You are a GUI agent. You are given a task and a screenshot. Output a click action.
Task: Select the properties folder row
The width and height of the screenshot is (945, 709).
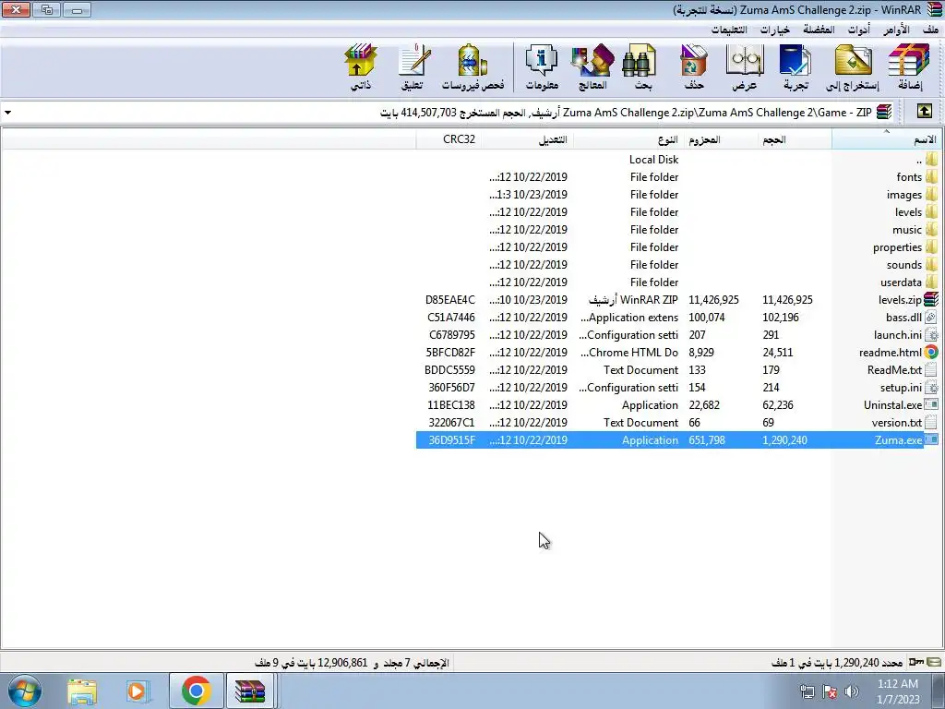tap(676, 246)
